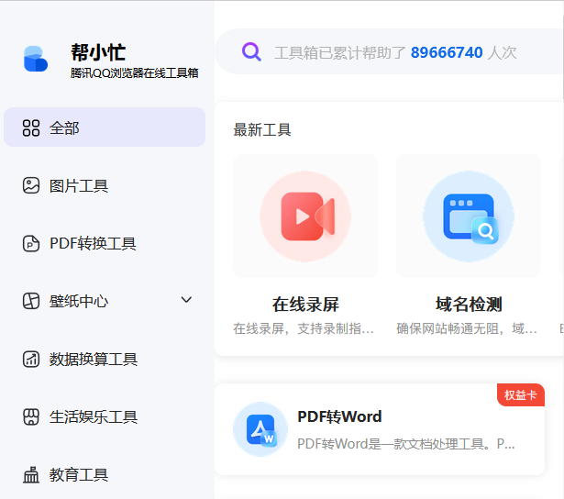Click the 图片工具 image icon
This screenshot has width=564, height=499.
coord(31,185)
